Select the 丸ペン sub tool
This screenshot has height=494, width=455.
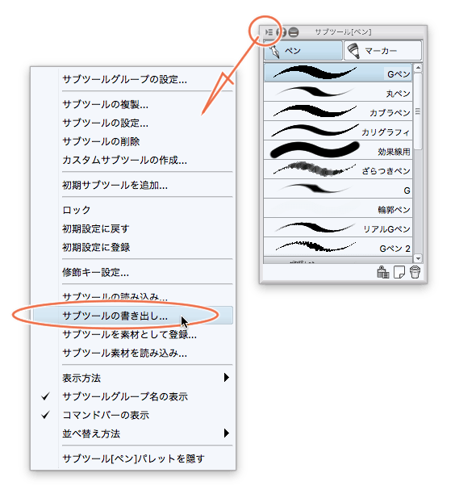point(338,92)
